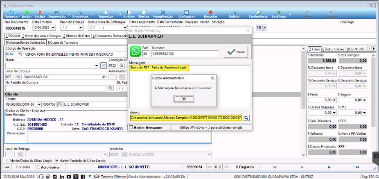
Task: Click the Manutenção tools icon
Action: coord(162,12)
